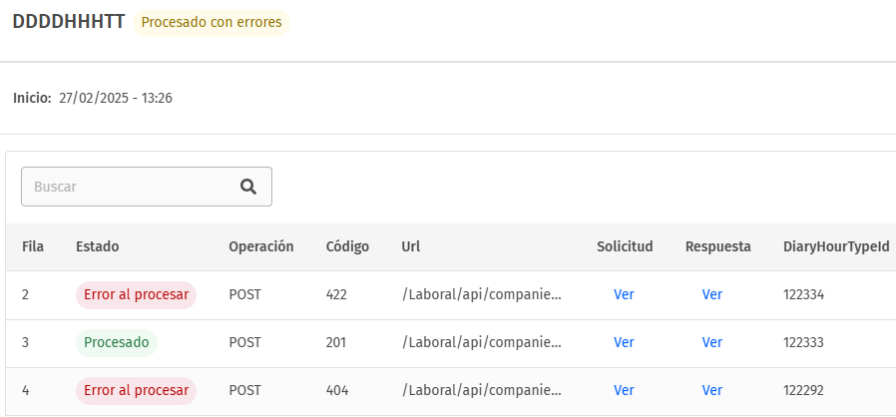Click Fila number 2 cell
896x417 pixels.
click(x=25, y=294)
